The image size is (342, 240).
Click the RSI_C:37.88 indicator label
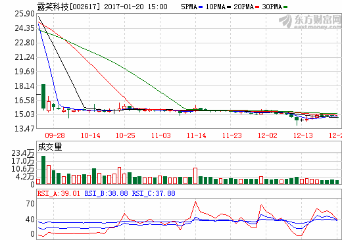click(x=153, y=193)
